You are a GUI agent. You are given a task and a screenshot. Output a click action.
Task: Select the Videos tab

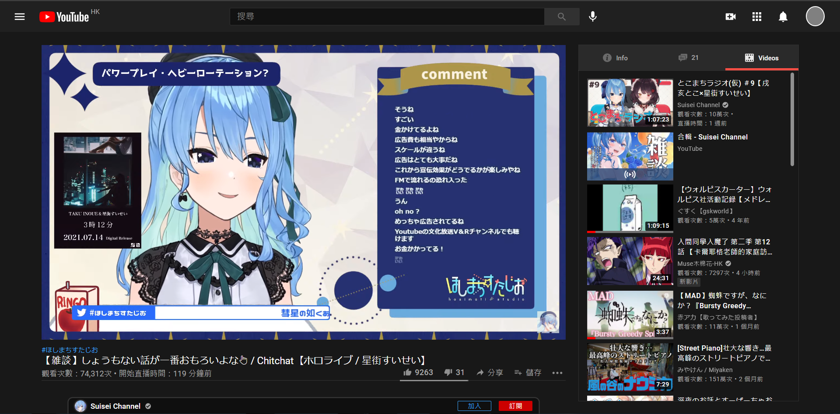tap(762, 58)
